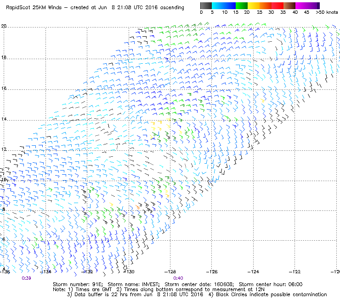This screenshot has height=298, width=340.
Task: Click the yellow 20-25 knots legend color
Action: [254, 6]
